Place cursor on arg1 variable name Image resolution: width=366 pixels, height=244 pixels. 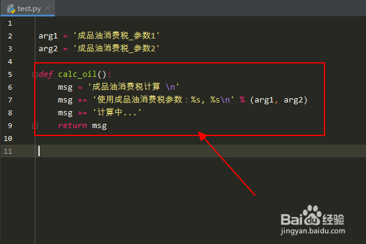48,36
